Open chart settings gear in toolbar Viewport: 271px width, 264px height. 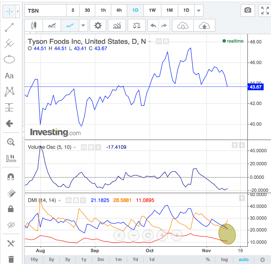click(98, 26)
